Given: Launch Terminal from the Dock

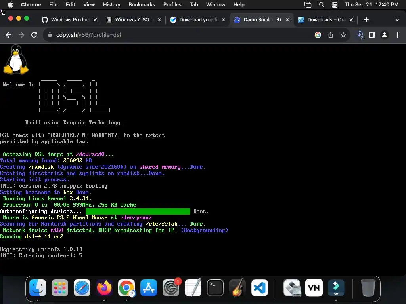Looking at the screenshot, I should (215, 288).
